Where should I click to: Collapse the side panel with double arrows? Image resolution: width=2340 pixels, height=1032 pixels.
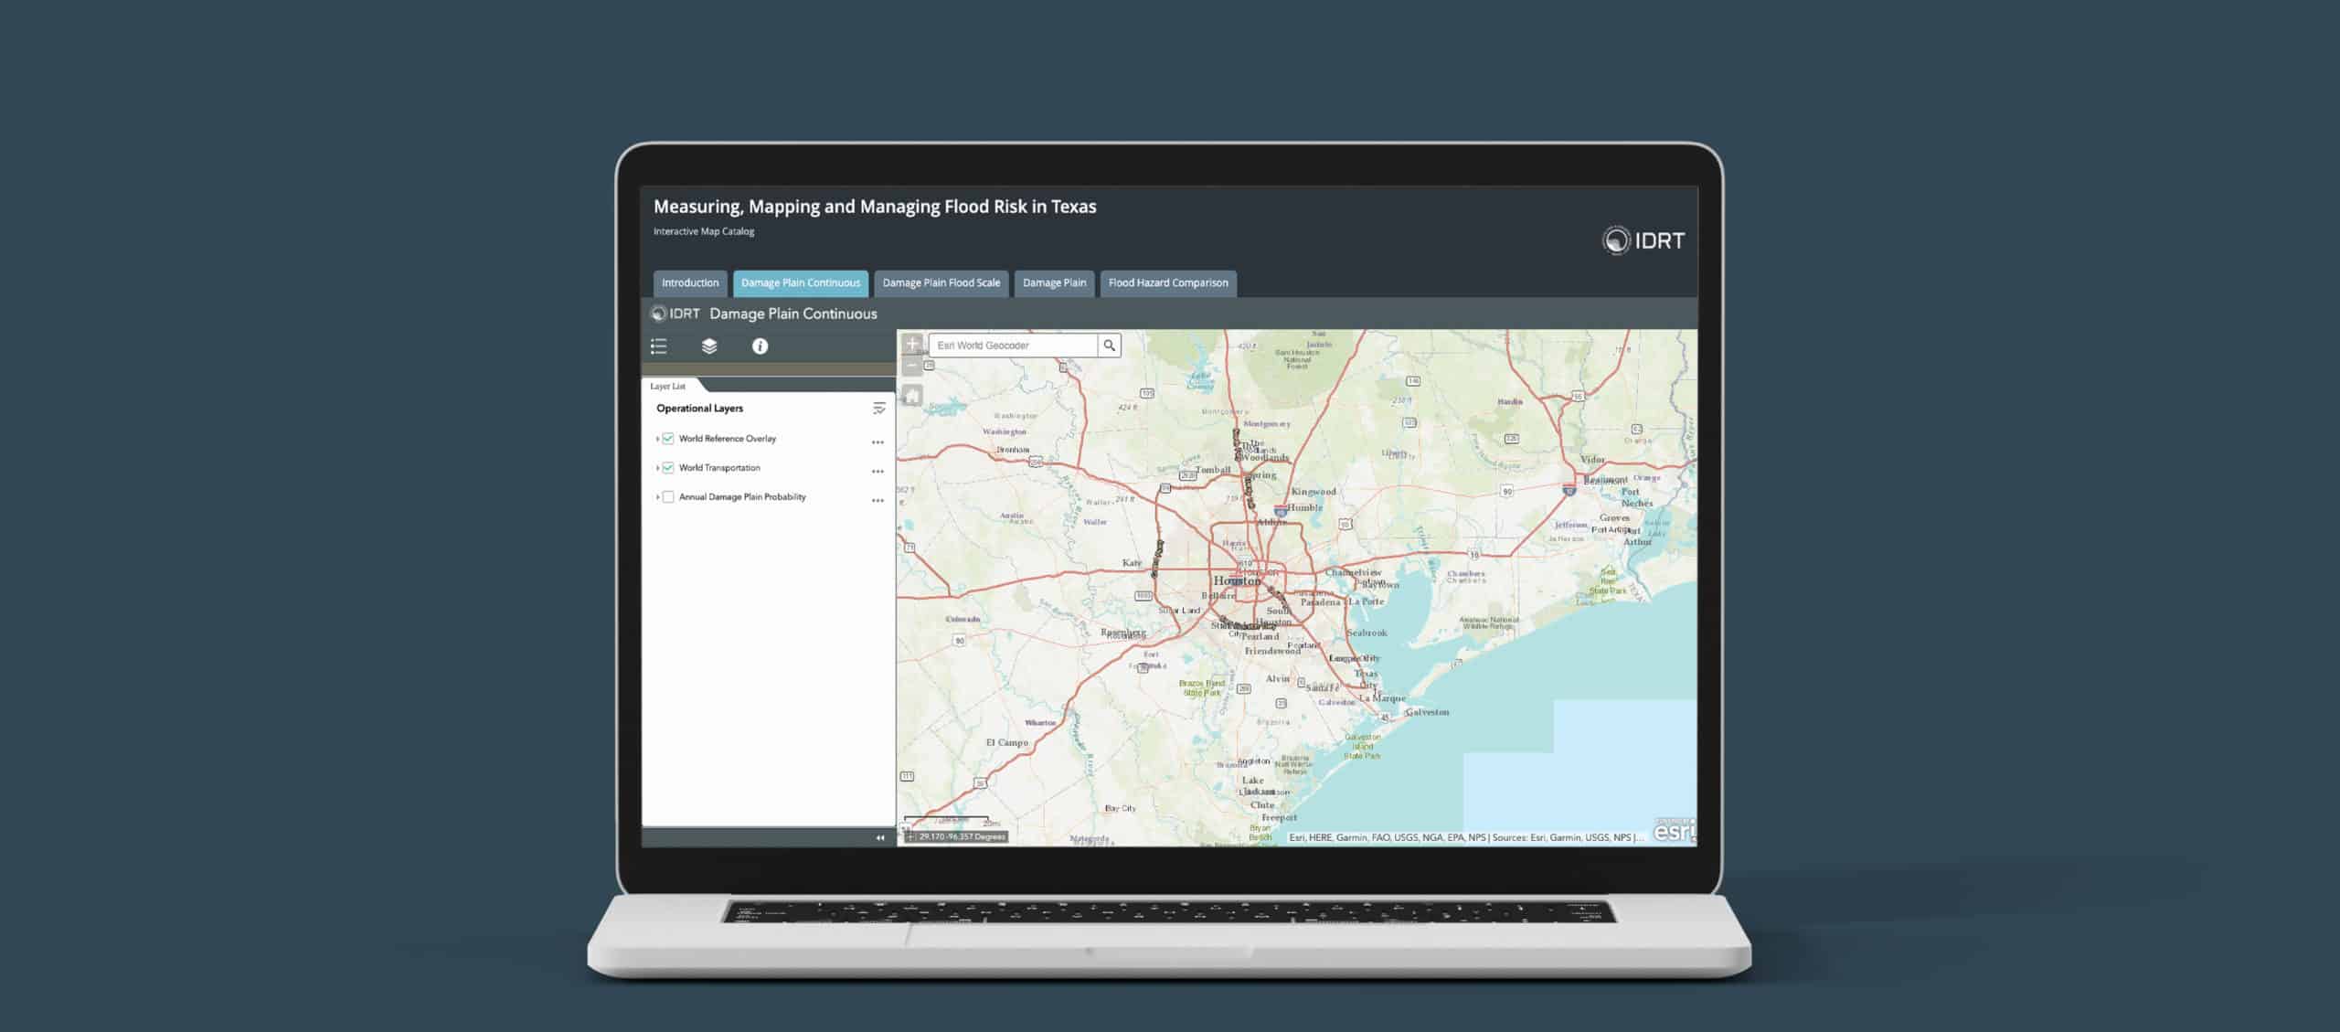(x=880, y=837)
